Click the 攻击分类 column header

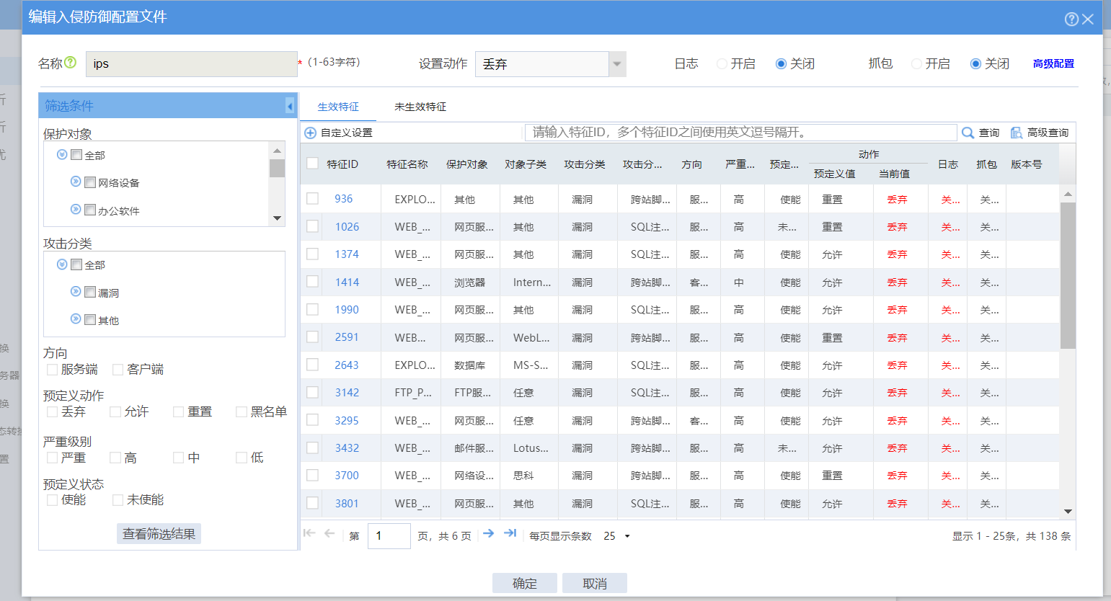point(585,164)
